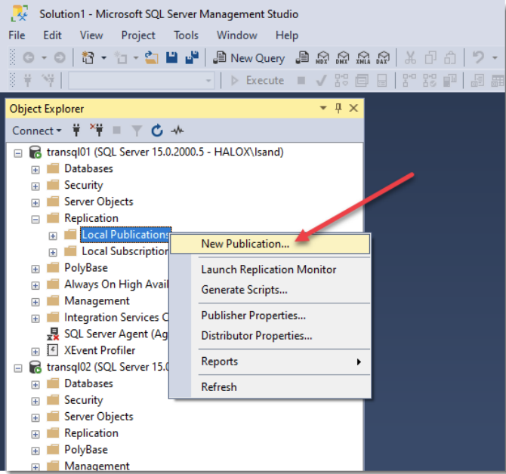The height and width of the screenshot is (474, 506).
Task: Click the Object Explorer refresh icon
Action: 157,131
